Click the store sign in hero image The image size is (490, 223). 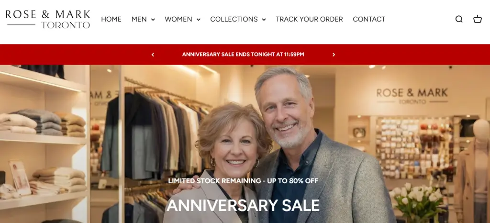pyautogui.click(x=412, y=96)
